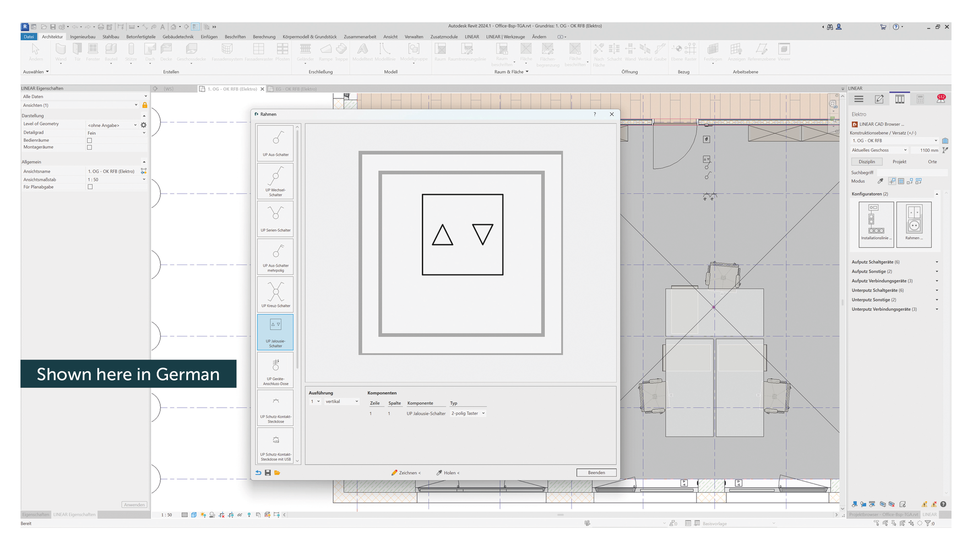
Task: Select UP Schutz-Kontakt-Steckdose icon
Action: 275,408
